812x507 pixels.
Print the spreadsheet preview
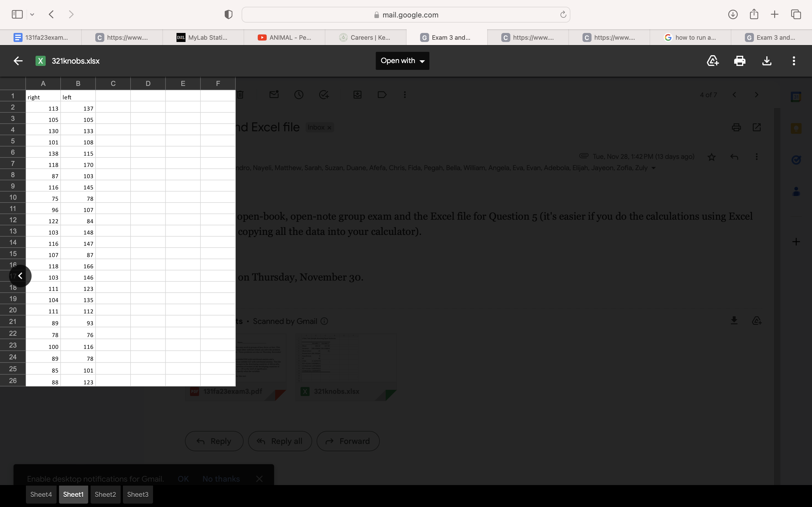(740, 61)
